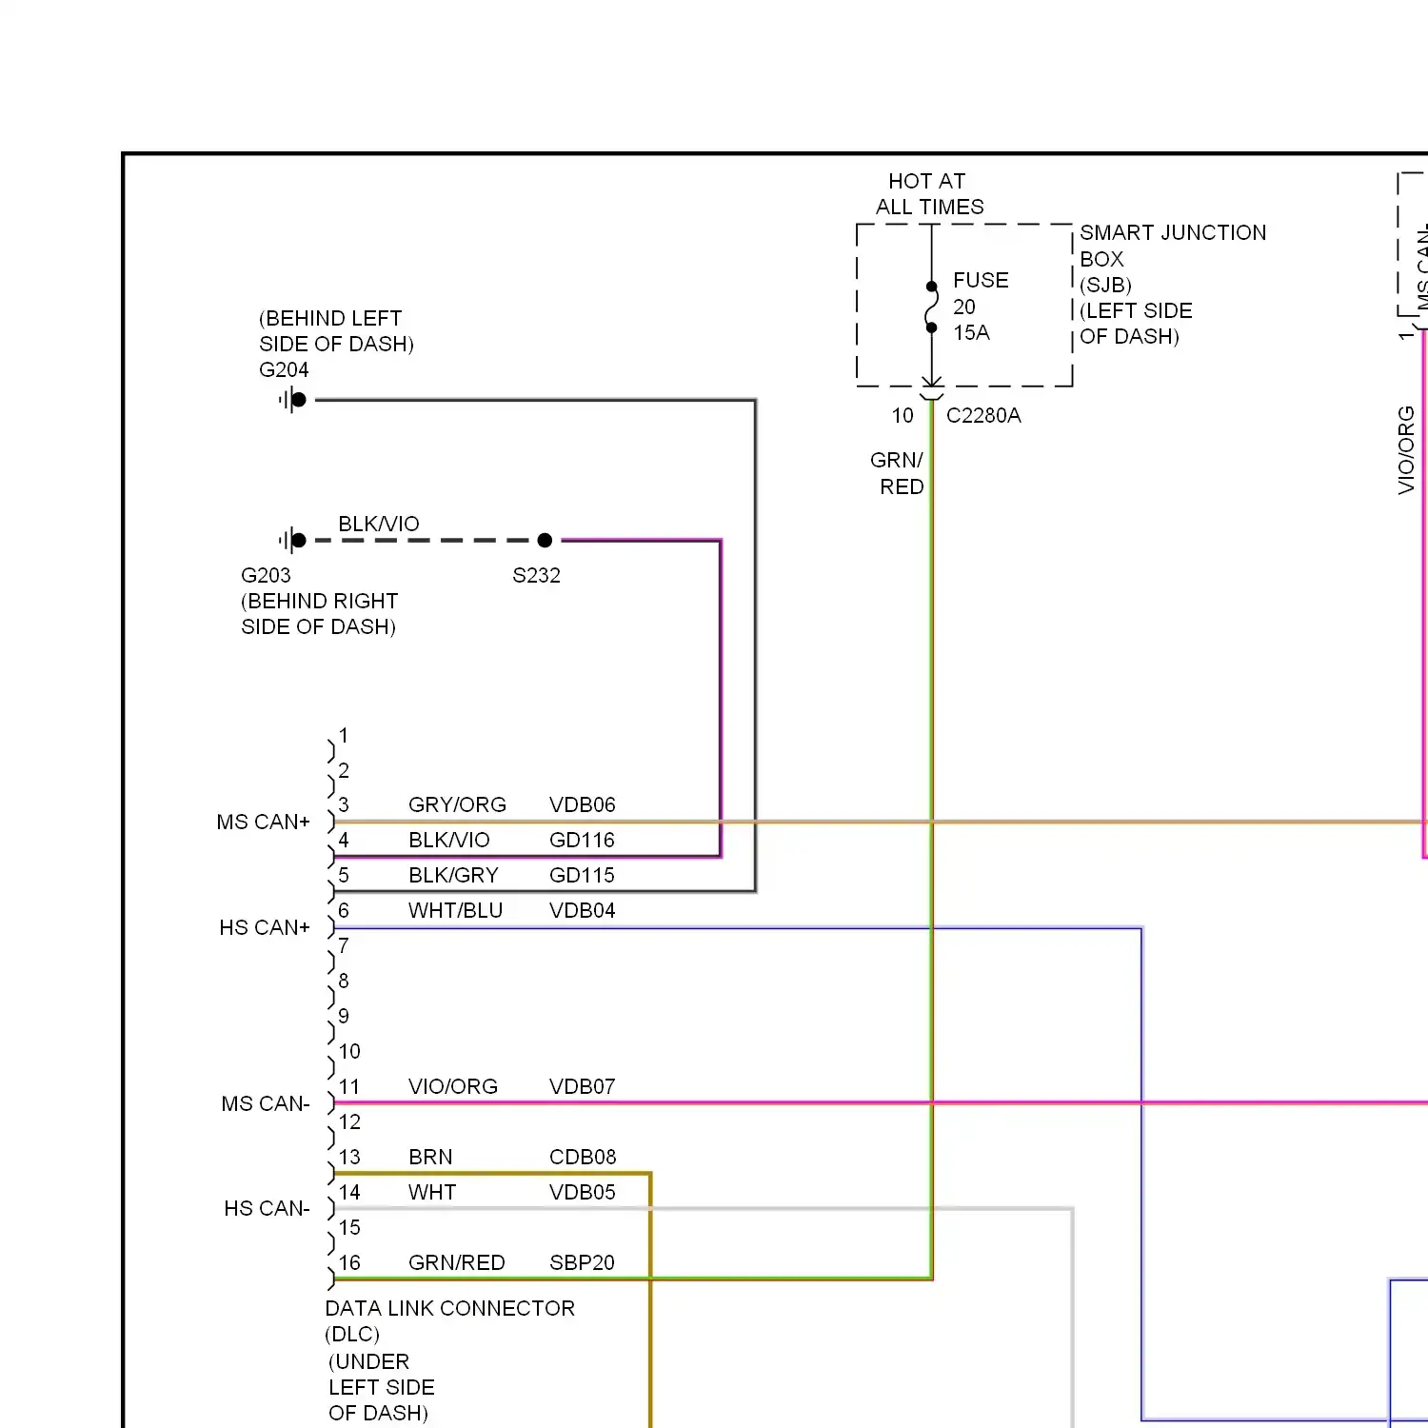Click circuit code GD116
This screenshot has height=1428, width=1428.
[582, 840]
